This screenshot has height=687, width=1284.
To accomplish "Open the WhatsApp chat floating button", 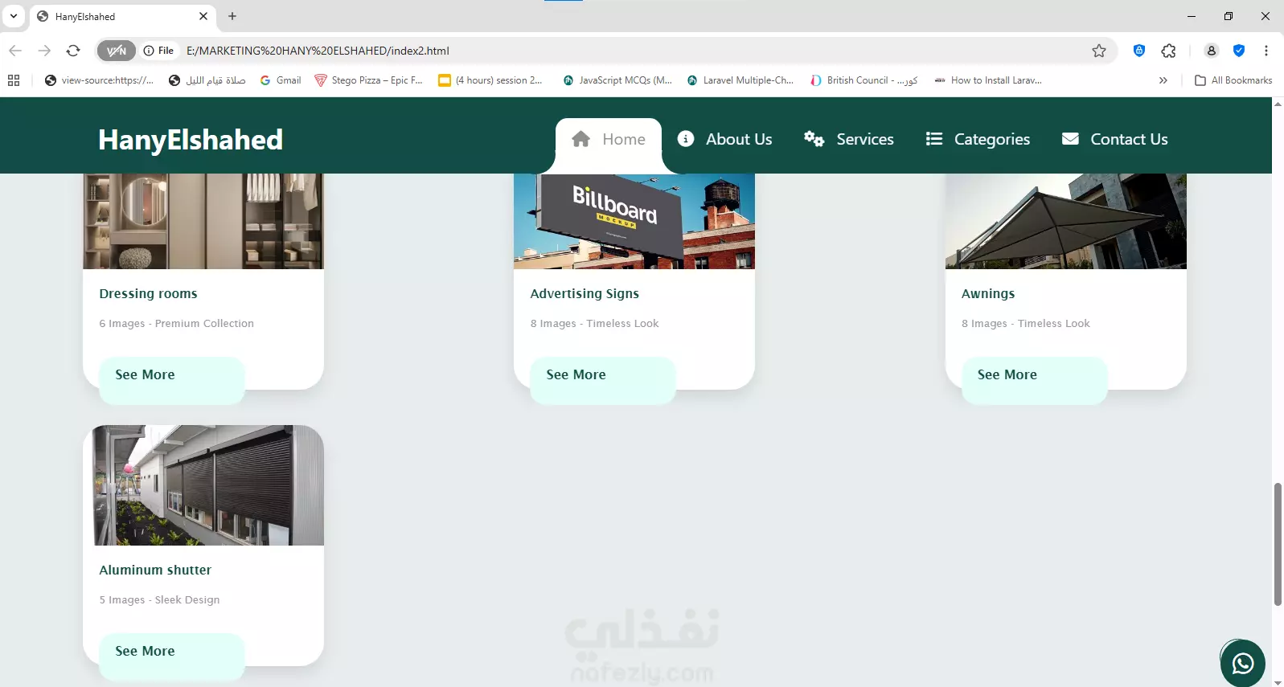I will (x=1242, y=663).
